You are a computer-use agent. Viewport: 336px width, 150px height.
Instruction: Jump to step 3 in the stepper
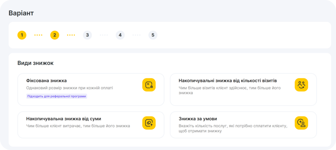pos(87,35)
